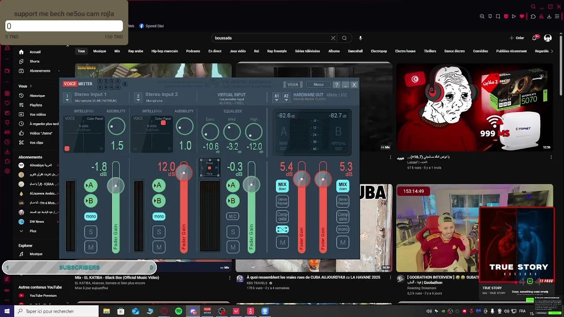Click the bus B red fader gain knob

[x=323, y=179]
